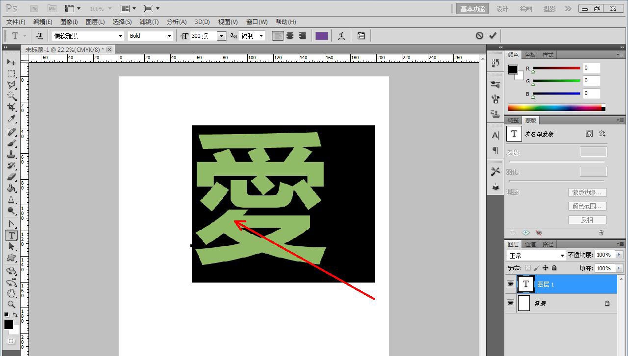This screenshot has height=356, width=628.
Task: Switch to 摄影 workspace
Action: tap(549, 9)
